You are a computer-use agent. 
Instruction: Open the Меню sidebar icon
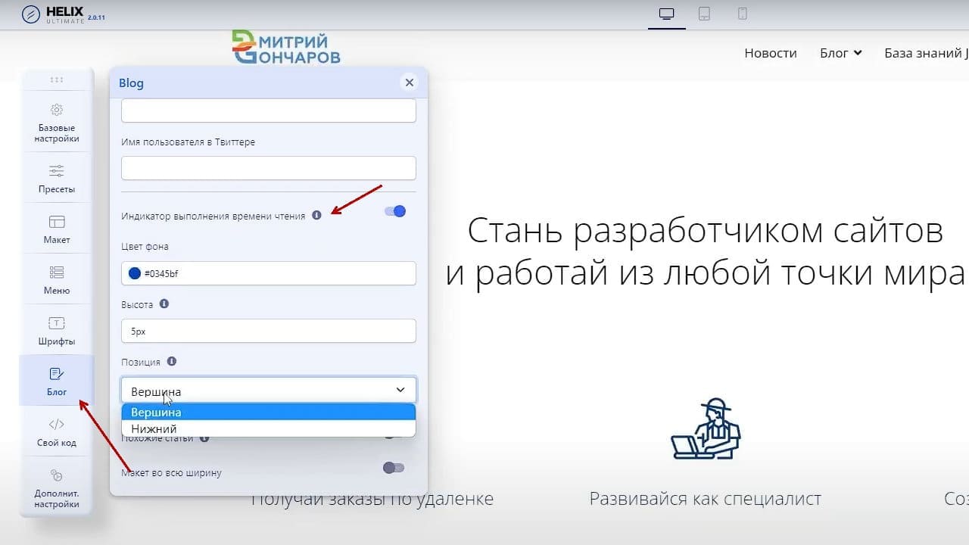point(57,272)
